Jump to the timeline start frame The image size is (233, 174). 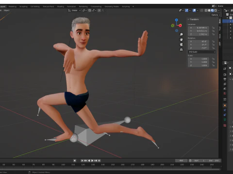pos(82,160)
